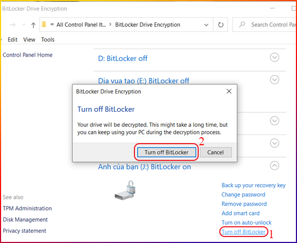
Task: Focus the Search Control Panel field
Action: point(265,25)
